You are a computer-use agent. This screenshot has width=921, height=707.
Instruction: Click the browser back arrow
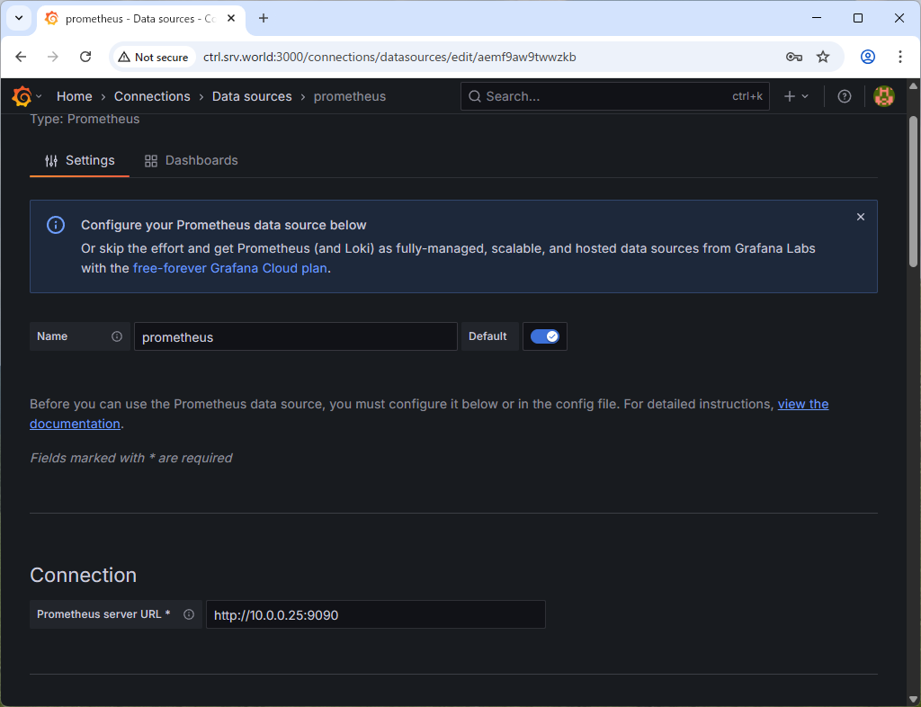22,57
